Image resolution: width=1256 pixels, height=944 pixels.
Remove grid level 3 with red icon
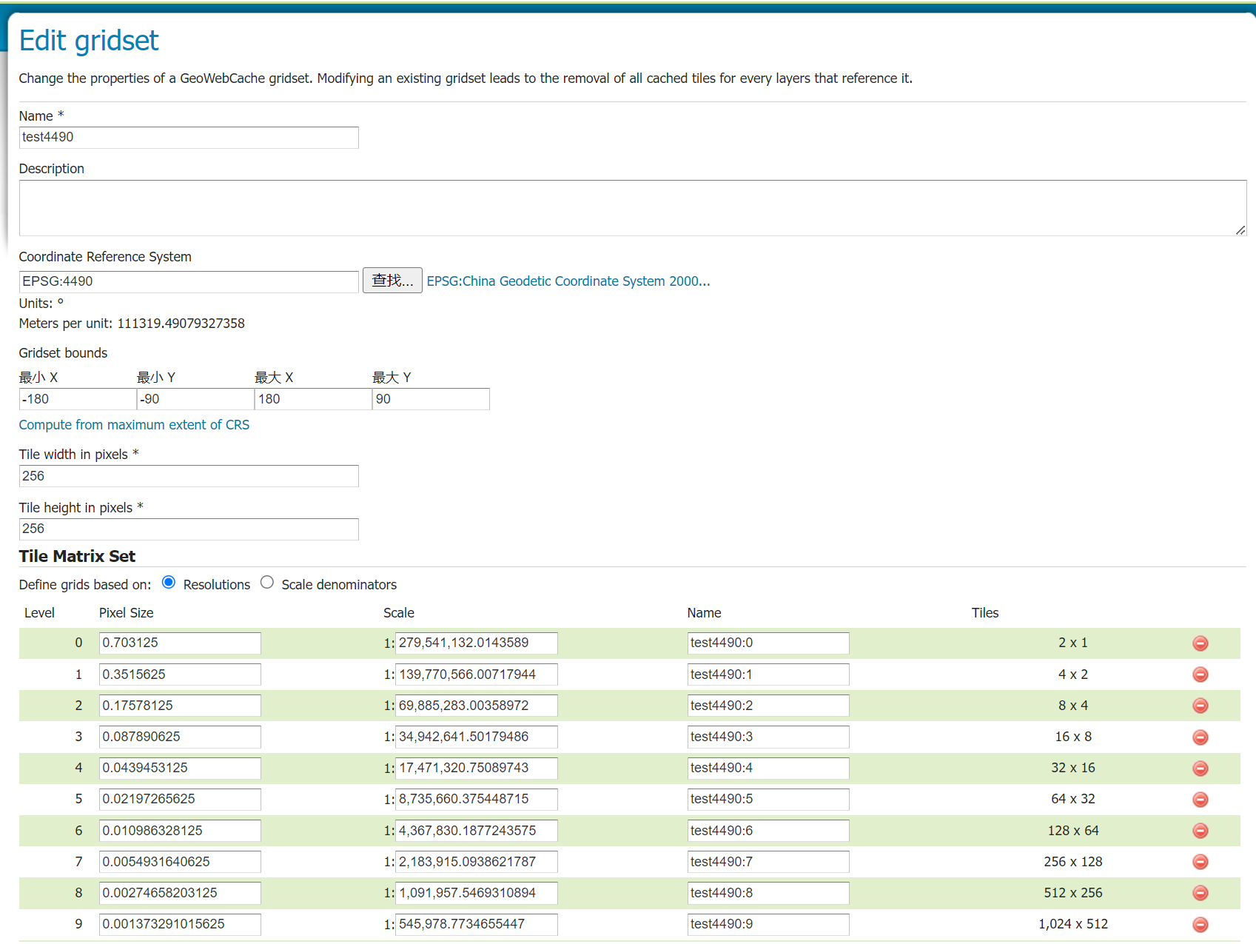click(x=1200, y=737)
